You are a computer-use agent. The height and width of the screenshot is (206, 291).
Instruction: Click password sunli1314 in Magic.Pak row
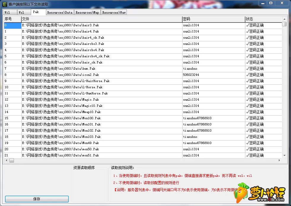click(x=191, y=99)
